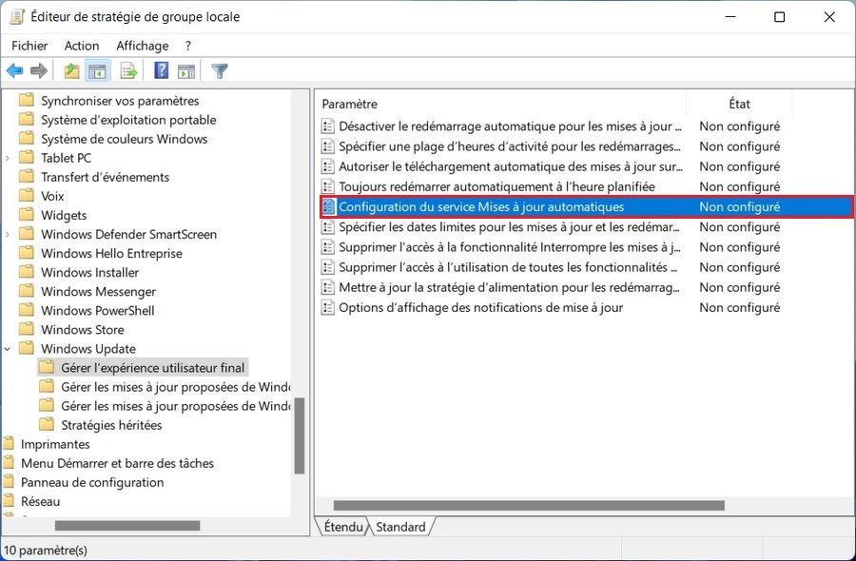Click the Up one level folder icon
The height and width of the screenshot is (561, 856).
(71, 71)
